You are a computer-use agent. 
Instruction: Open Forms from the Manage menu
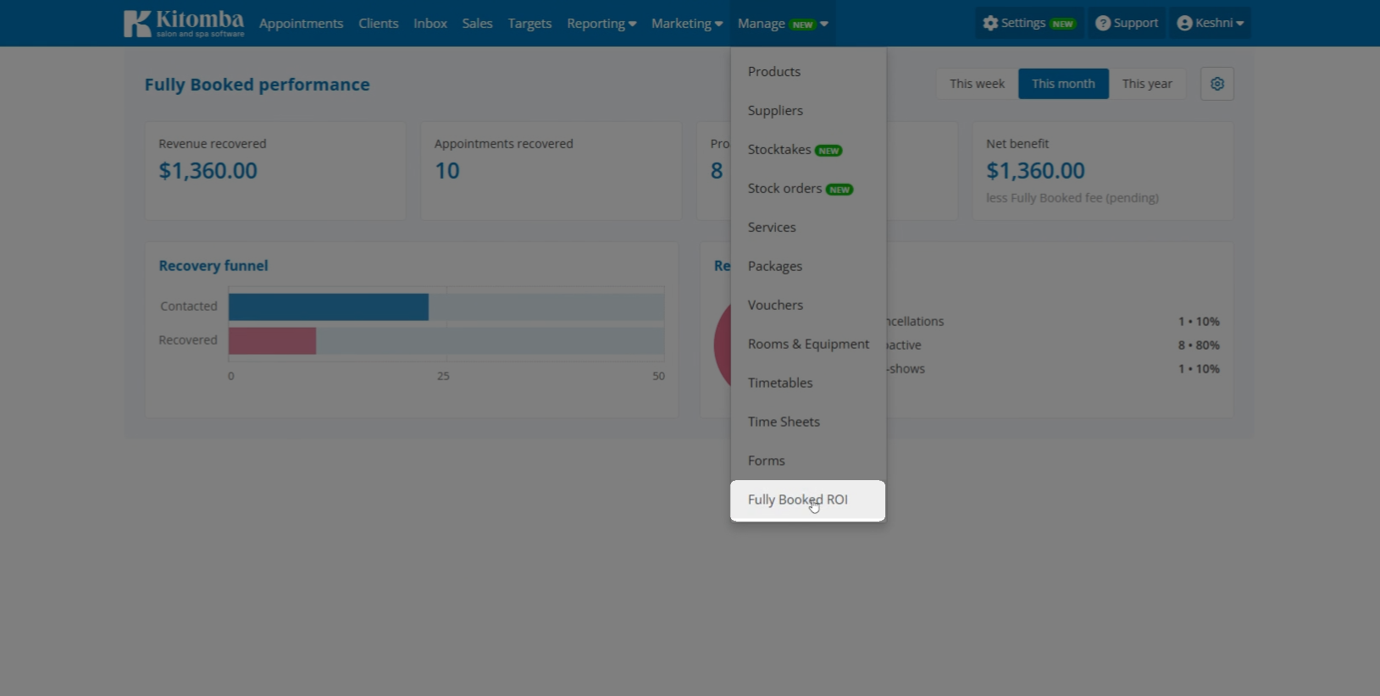pyautogui.click(x=808, y=461)
